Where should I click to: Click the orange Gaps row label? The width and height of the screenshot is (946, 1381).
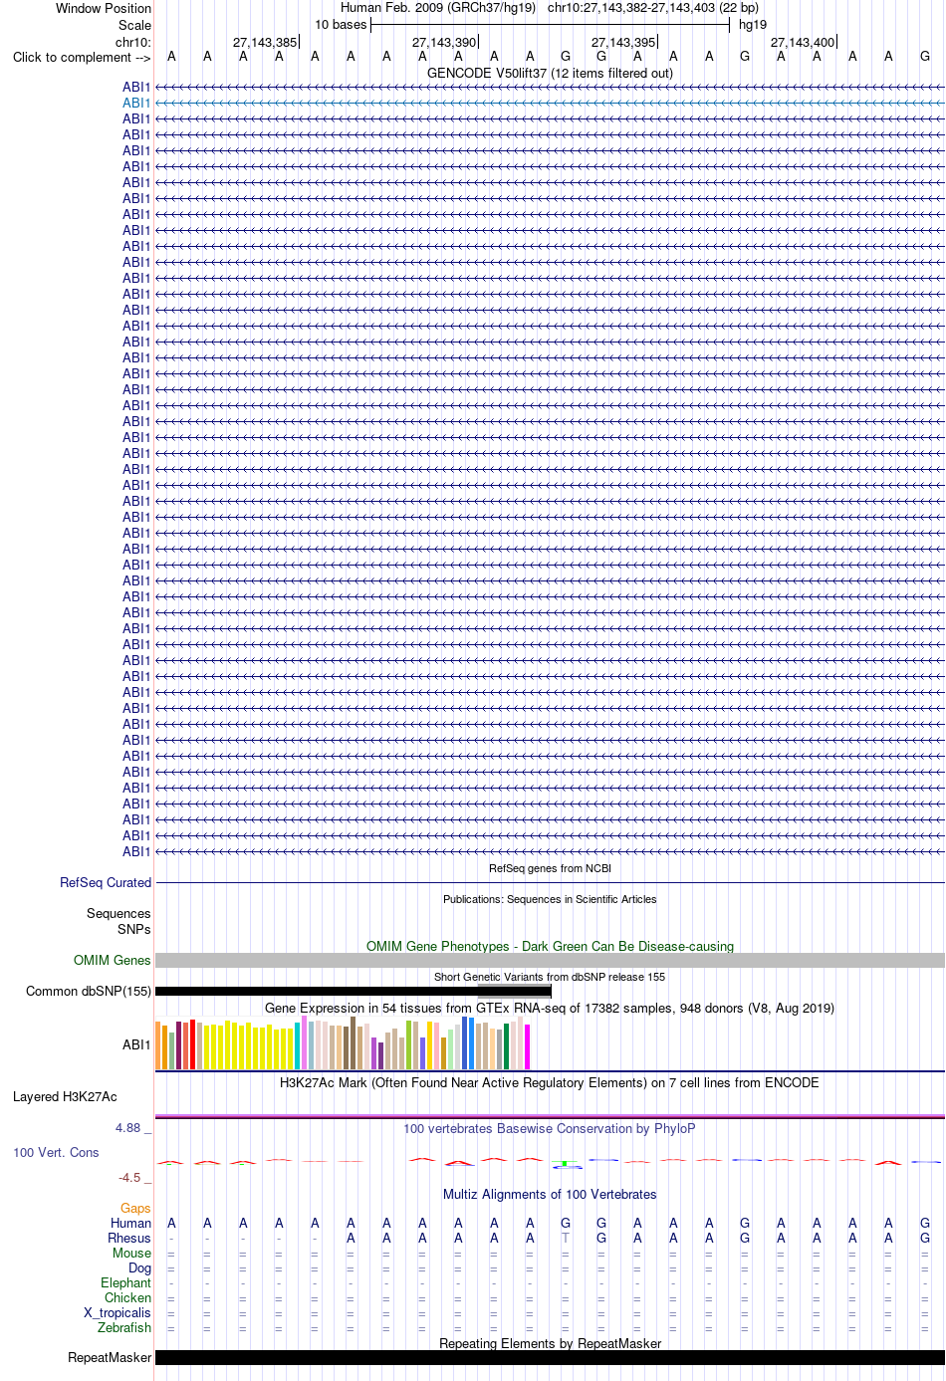coord(135,1209)
